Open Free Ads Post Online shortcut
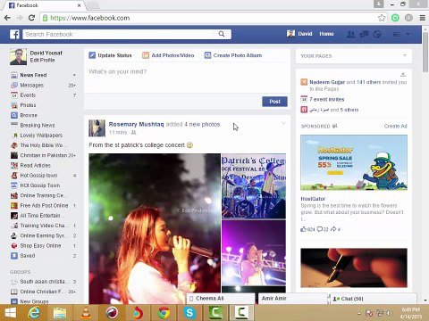The width and height of the screenshot is (429, 321). tap(44, 206)
